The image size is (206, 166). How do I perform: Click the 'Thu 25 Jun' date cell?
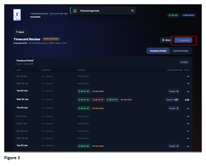click(x=22, y=108)
